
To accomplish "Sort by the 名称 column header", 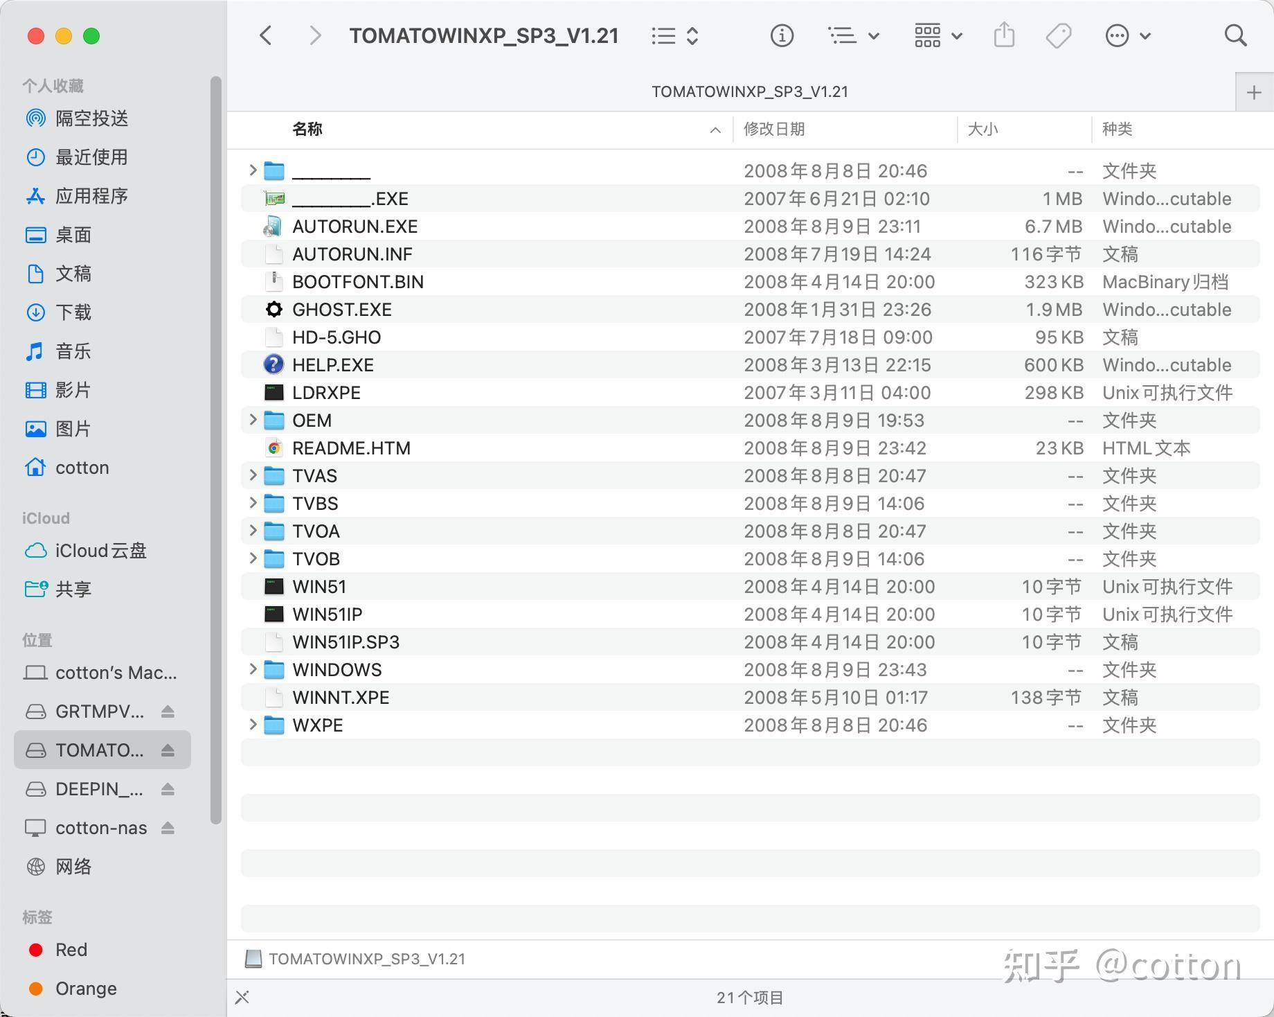I will [x=307, y=129].
